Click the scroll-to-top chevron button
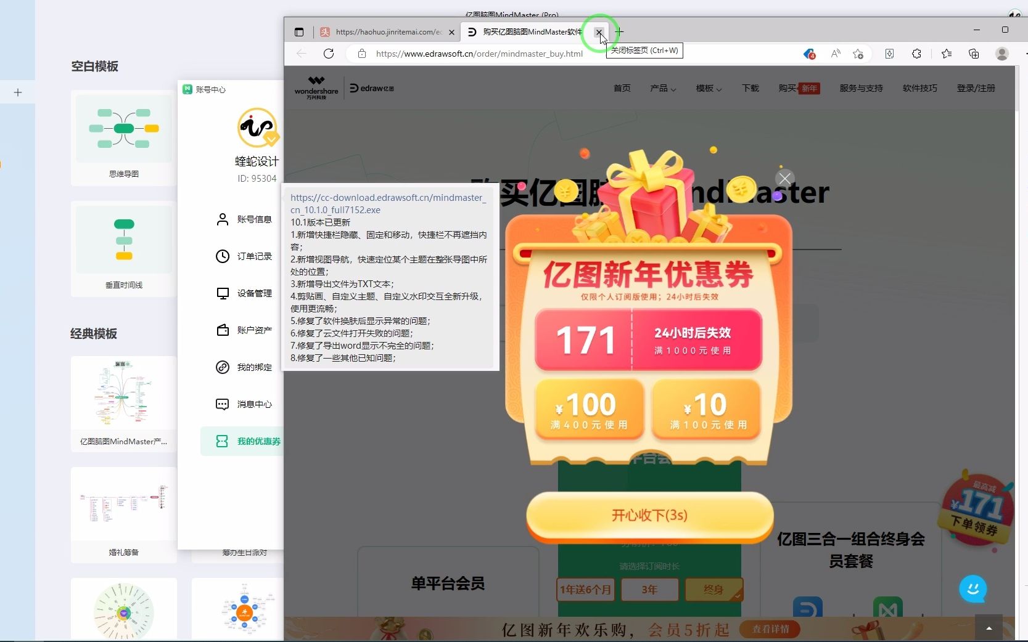Viewport: 1028px width, 642px height. pos(989,627)
